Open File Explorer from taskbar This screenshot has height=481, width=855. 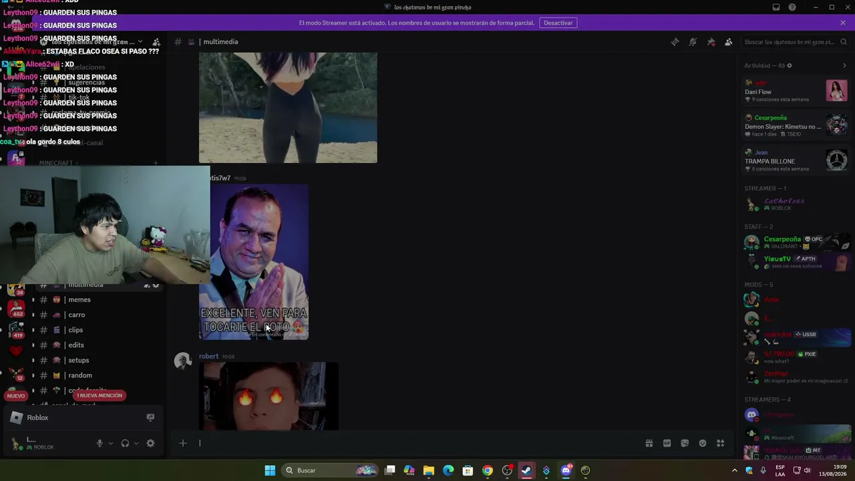(x=429, y=470)
